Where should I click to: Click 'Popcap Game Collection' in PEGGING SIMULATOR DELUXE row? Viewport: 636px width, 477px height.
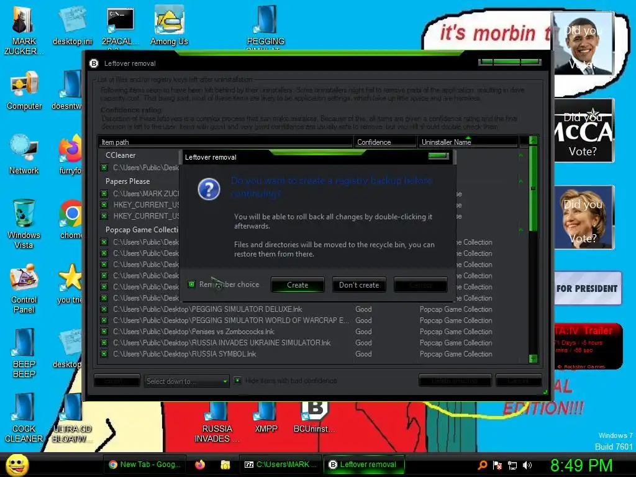click(456, 309)
